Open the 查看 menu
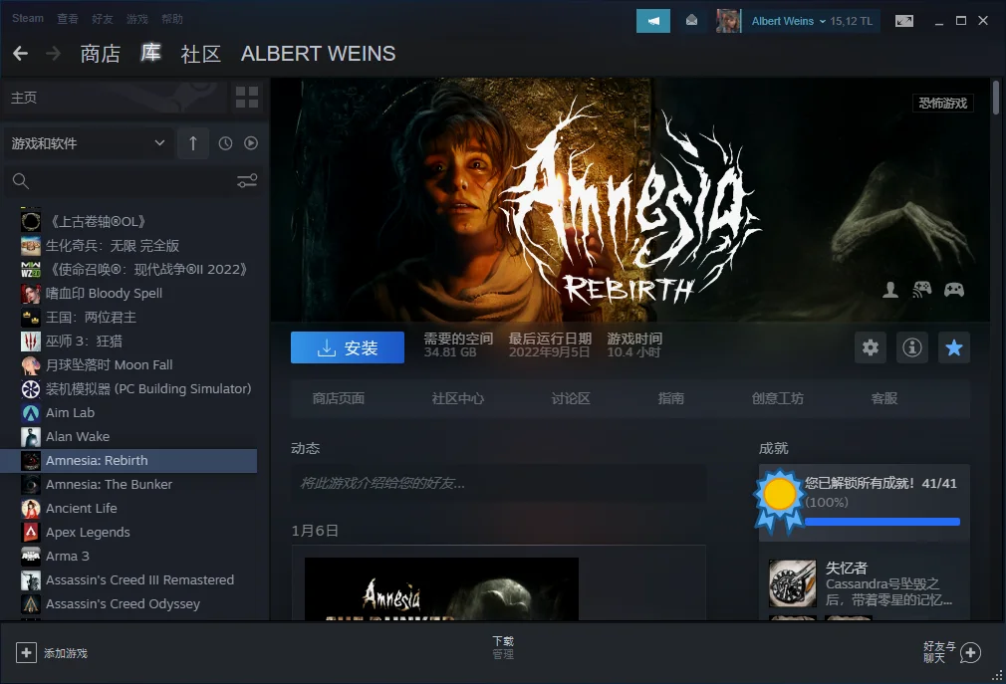This screenshot has width=1006, height=684. [68, 19]
